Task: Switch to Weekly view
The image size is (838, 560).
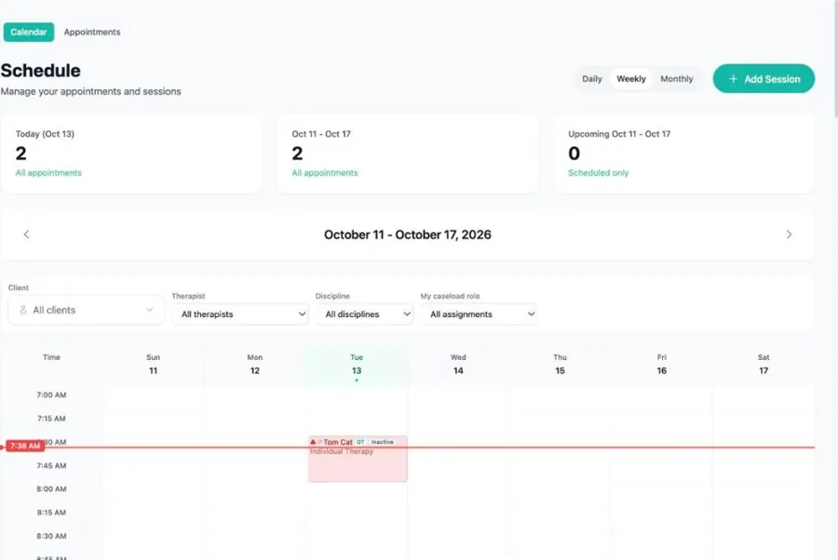Action: click(631, 78)
